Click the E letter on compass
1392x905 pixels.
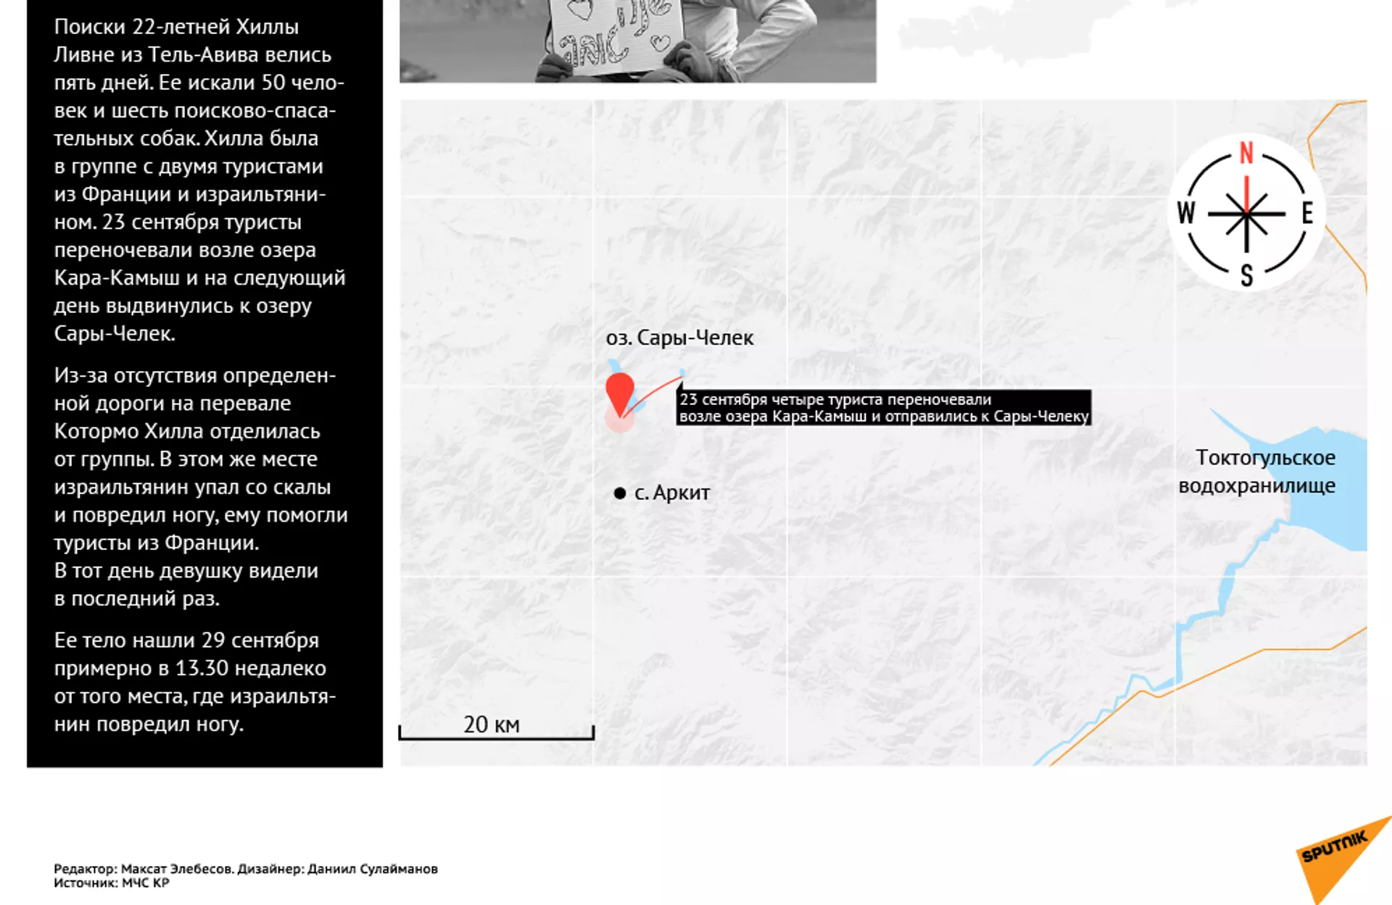click(x=1307, y=214)
